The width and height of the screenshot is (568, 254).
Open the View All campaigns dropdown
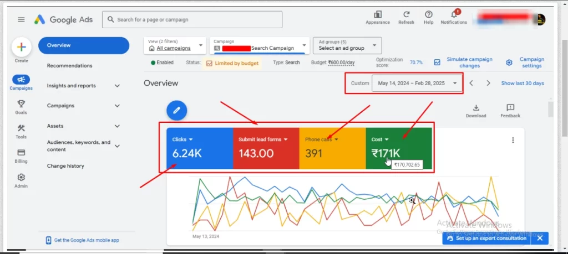click(175, 45)
